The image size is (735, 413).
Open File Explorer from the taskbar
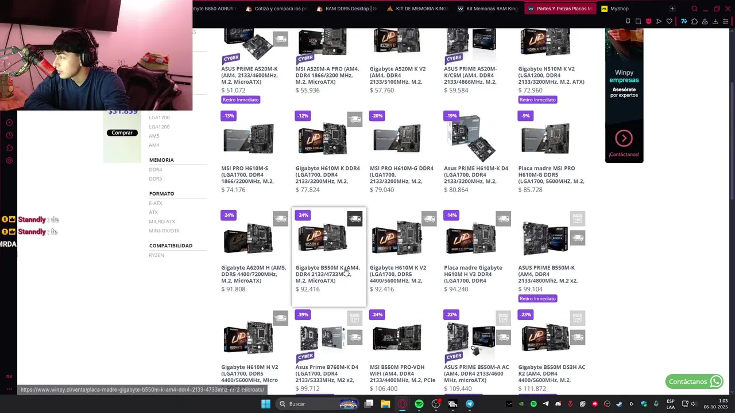(385, 404)
